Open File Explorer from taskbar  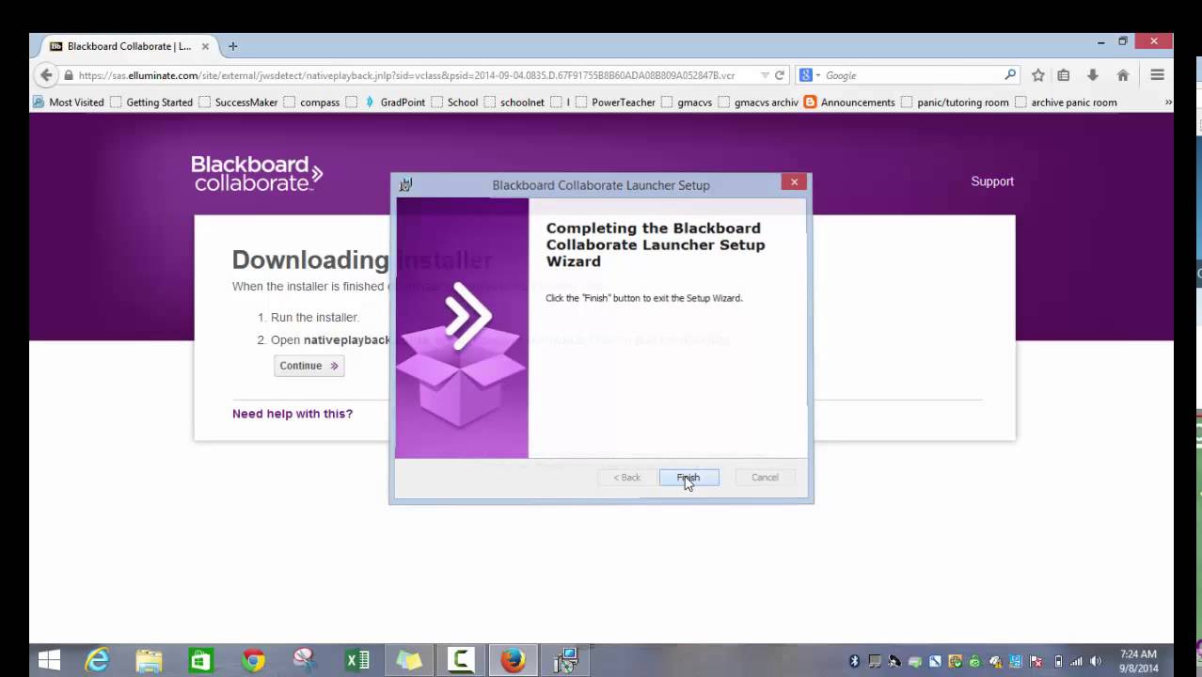(149, 660)
